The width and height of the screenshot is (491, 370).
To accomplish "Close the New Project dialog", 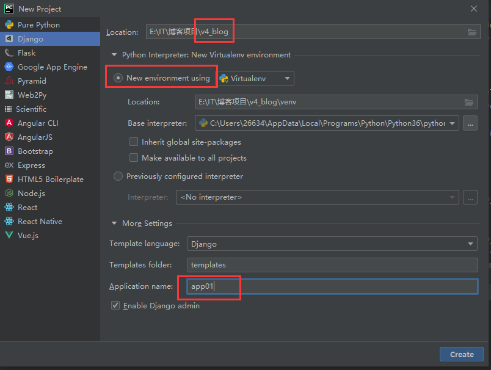I will [x=474, y=9].
